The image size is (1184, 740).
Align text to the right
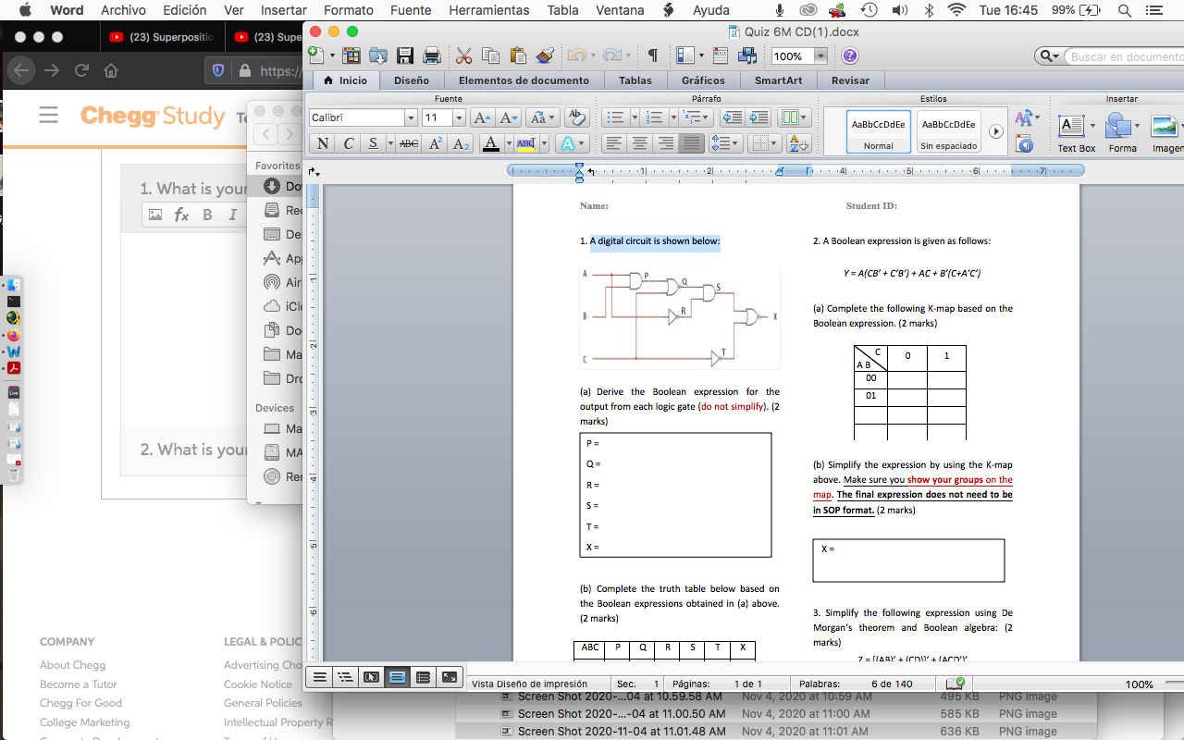665,143
